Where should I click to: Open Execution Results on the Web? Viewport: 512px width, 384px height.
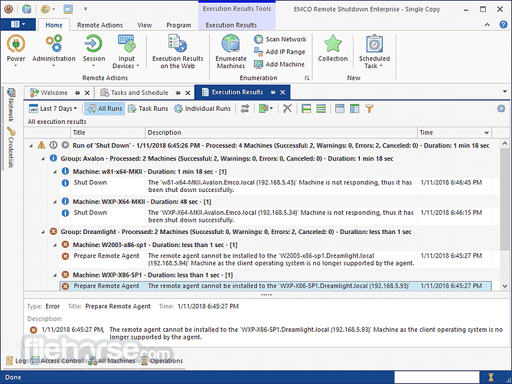(x=178, y=52)
